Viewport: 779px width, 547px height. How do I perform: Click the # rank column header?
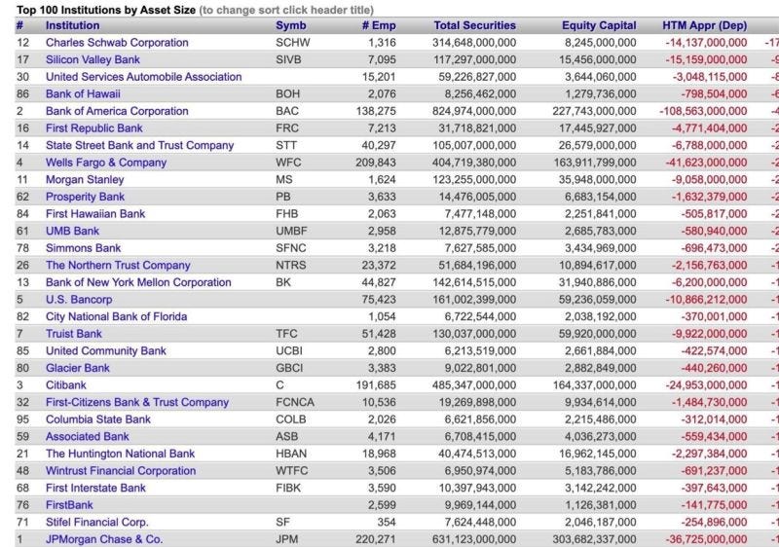pos(19,25)
